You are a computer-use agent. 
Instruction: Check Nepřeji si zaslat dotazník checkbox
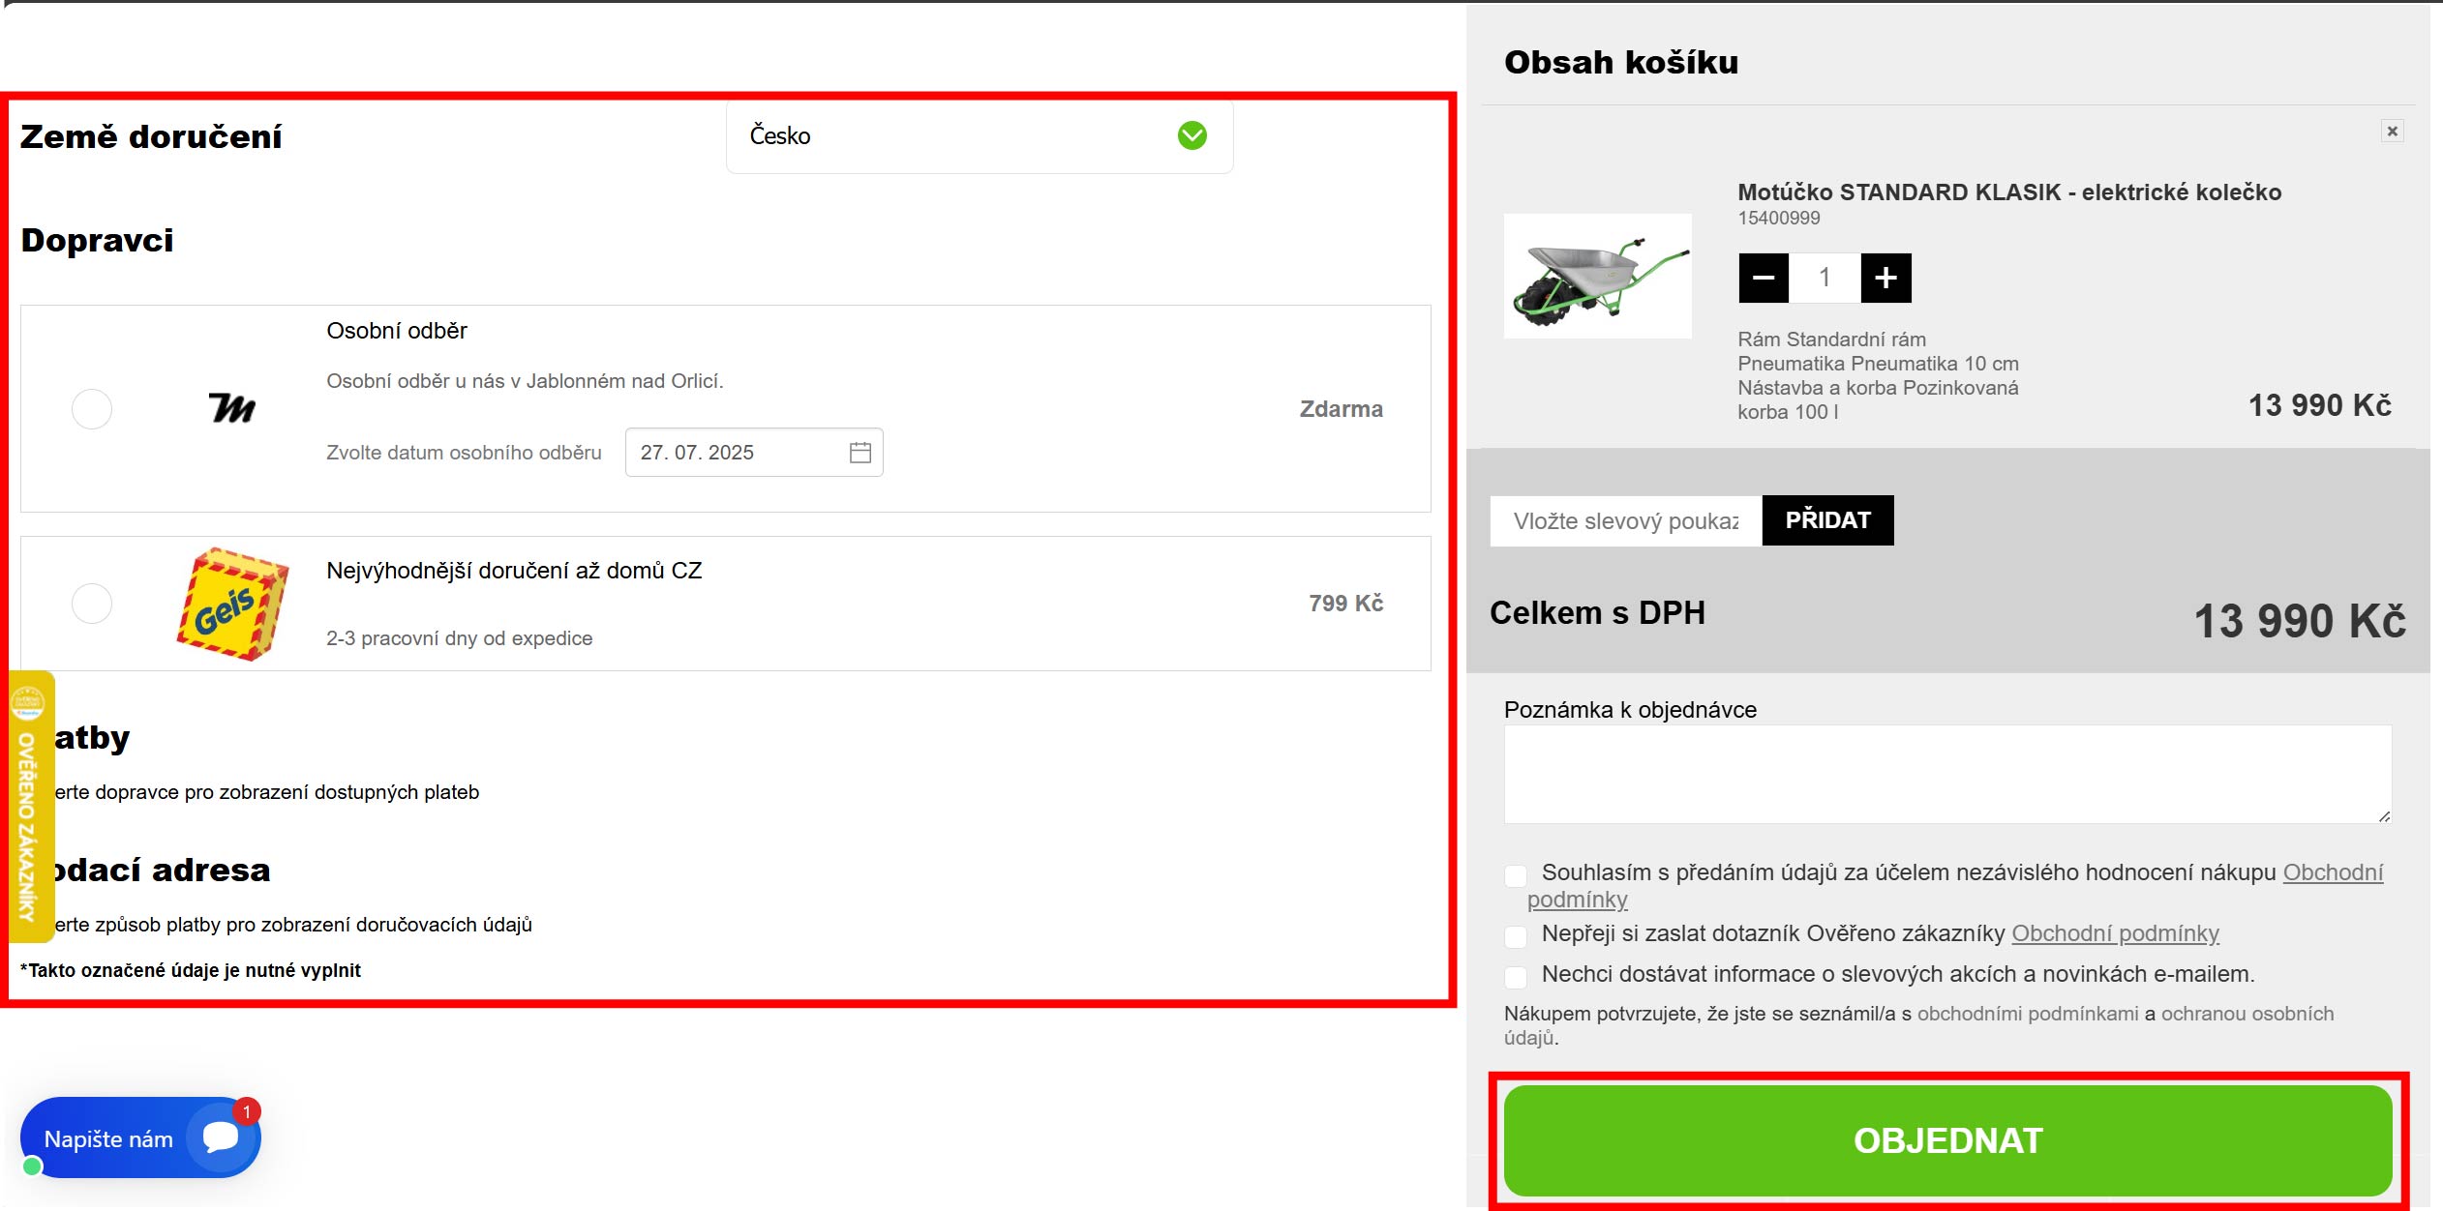pyautogui.click(x=1516, y=935)
